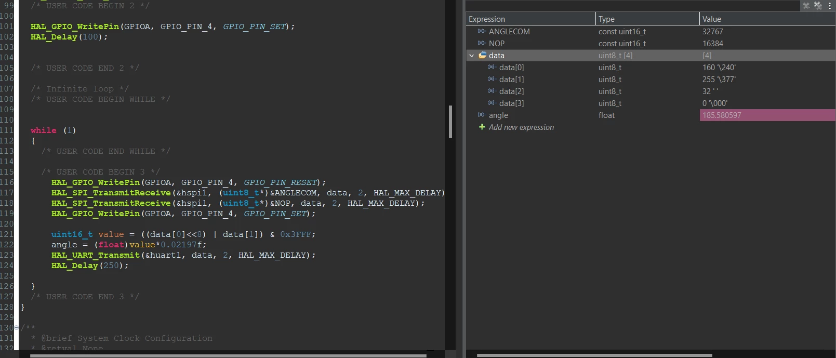Image resolution: width=836 pixels, height=358 pixels.
Task: Click Add new expression entry
Action: click(x=521, y=127)
